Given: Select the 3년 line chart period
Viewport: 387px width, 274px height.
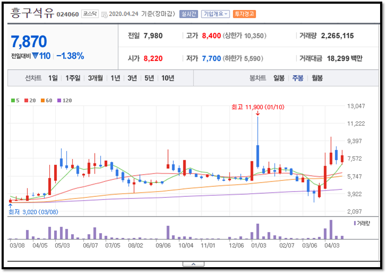Looking at the screenshot, I should pyautogui.click(x=133, y=78).
